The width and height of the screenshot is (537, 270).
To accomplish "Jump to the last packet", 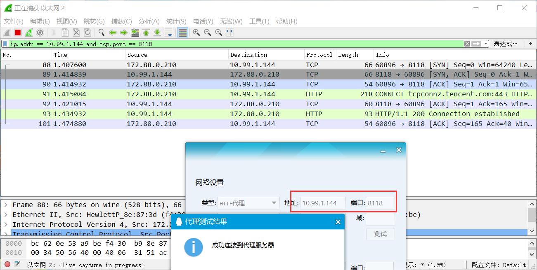I will pyautogui.click(x=157, y=33).
